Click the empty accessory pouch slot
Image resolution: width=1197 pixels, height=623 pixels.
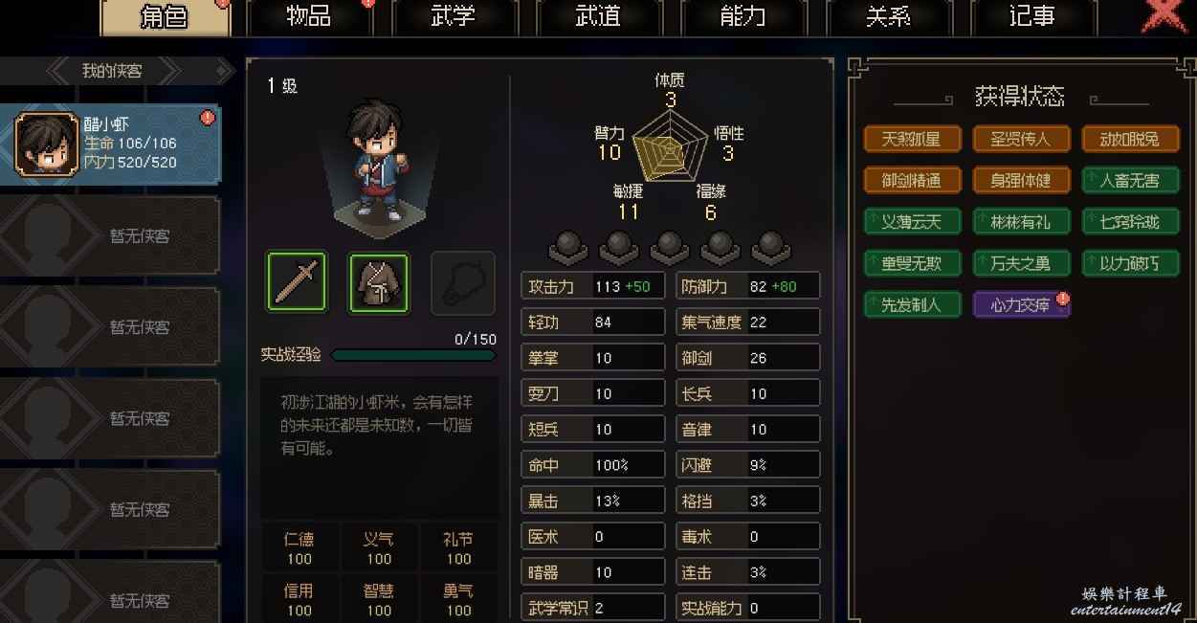click(x=463, y=282)
